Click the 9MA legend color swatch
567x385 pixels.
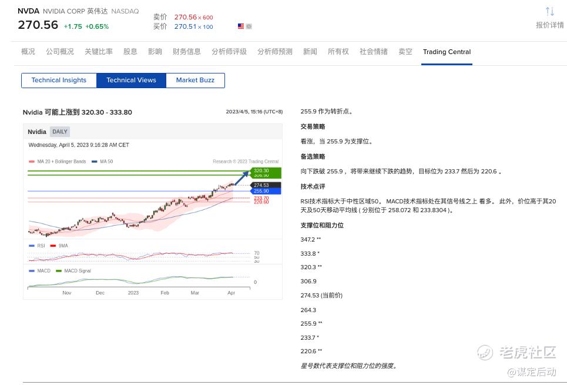pos(53,246)
